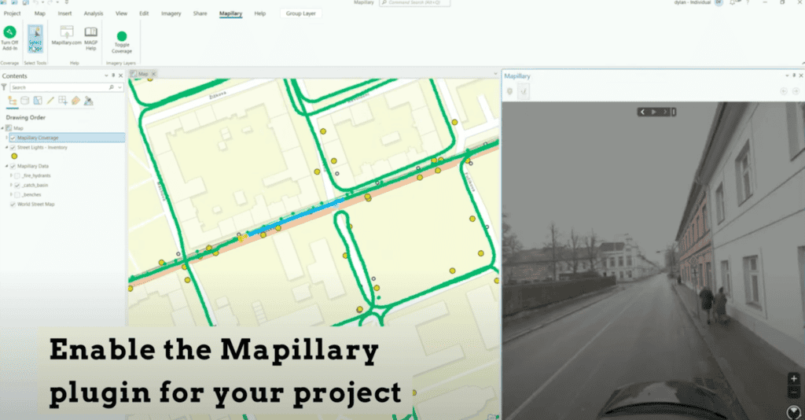Expand the _catch_basin layer

click(x=11, y=185)
